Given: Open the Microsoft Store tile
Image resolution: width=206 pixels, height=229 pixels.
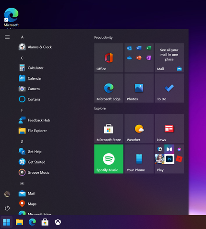Looking at the screenshot, I should point(109,129).
